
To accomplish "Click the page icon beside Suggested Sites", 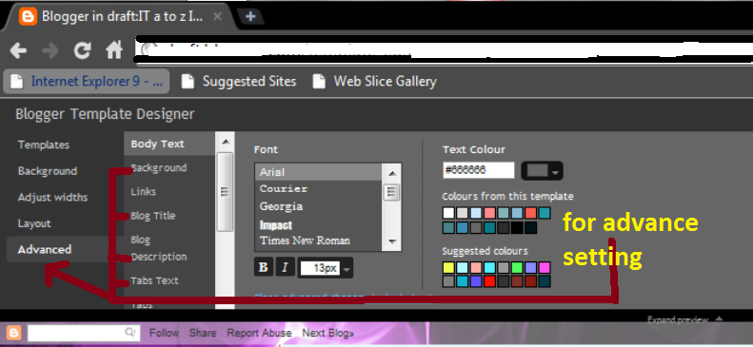I will click(188, 82).
